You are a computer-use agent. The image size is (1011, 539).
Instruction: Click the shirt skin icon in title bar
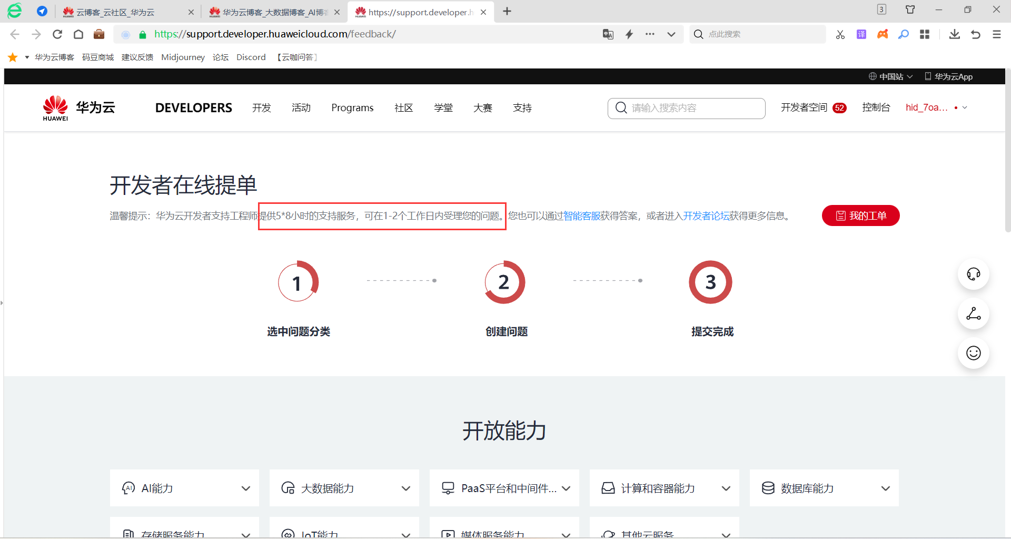click(910, 9)
